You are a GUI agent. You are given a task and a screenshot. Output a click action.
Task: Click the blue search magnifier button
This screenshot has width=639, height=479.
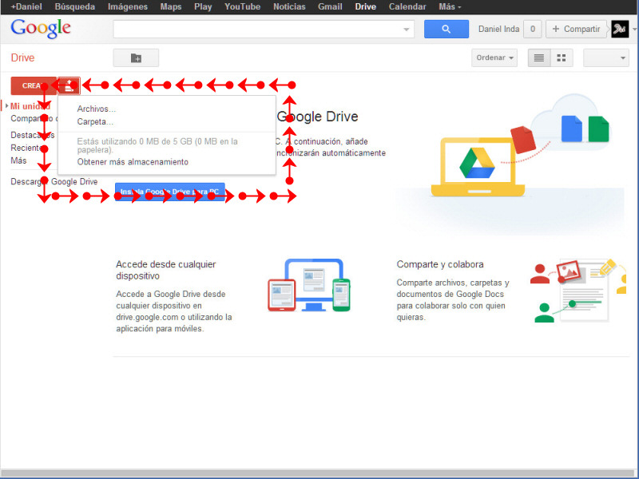[x=447, y=29]
